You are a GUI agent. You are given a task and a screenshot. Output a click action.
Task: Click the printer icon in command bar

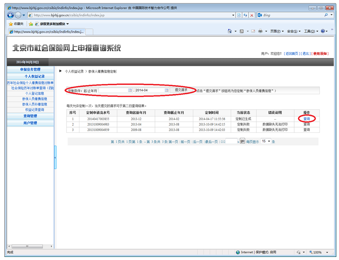pos(260,31)
